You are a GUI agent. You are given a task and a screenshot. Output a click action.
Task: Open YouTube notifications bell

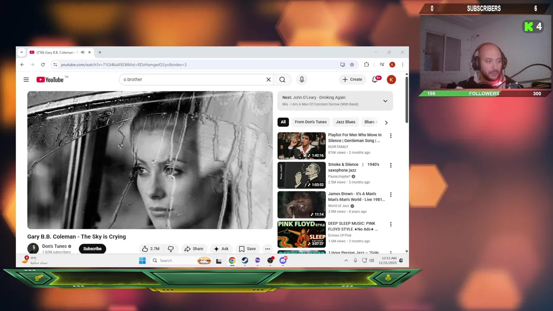[x=375, y=79]
